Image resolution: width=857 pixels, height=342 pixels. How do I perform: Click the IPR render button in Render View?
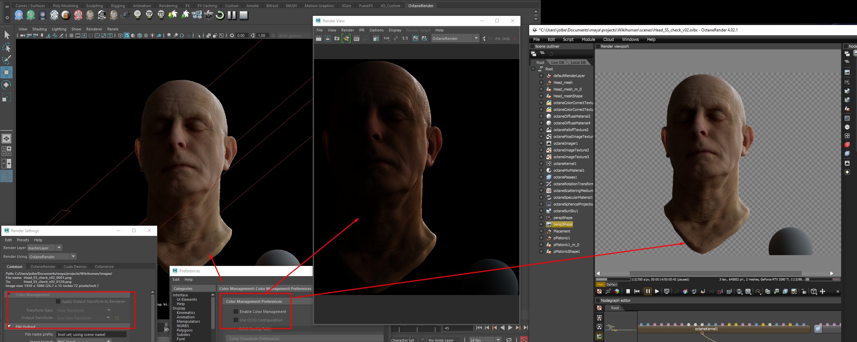click(x=356, y=39)
